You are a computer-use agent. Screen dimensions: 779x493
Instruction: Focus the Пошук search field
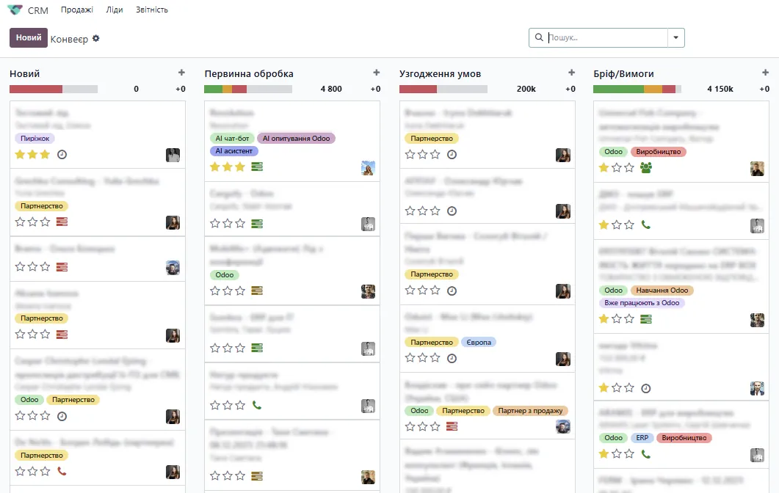point(606,38)
